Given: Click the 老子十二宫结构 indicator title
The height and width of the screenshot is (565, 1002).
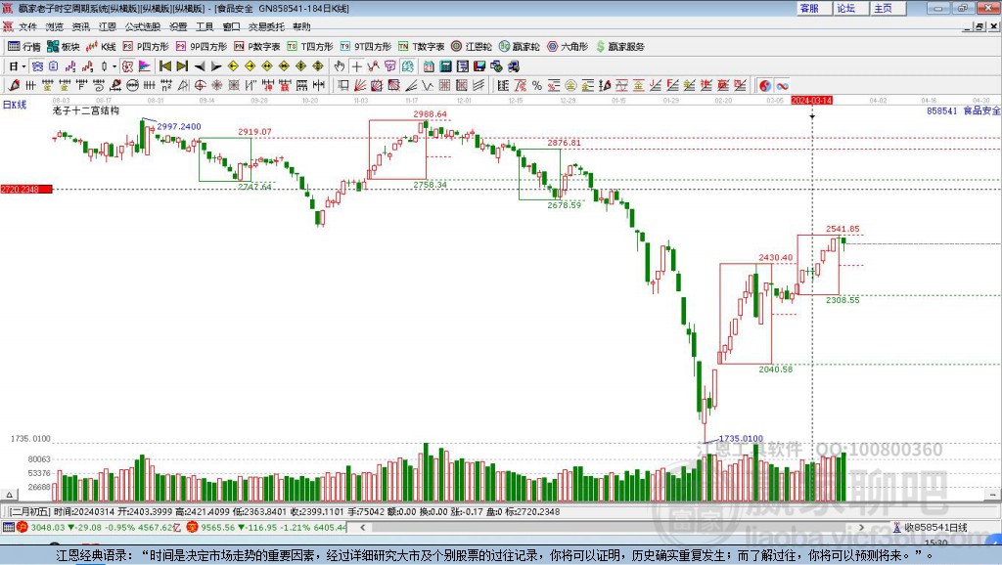Looking at the screenshot, I should click(86, 110).
